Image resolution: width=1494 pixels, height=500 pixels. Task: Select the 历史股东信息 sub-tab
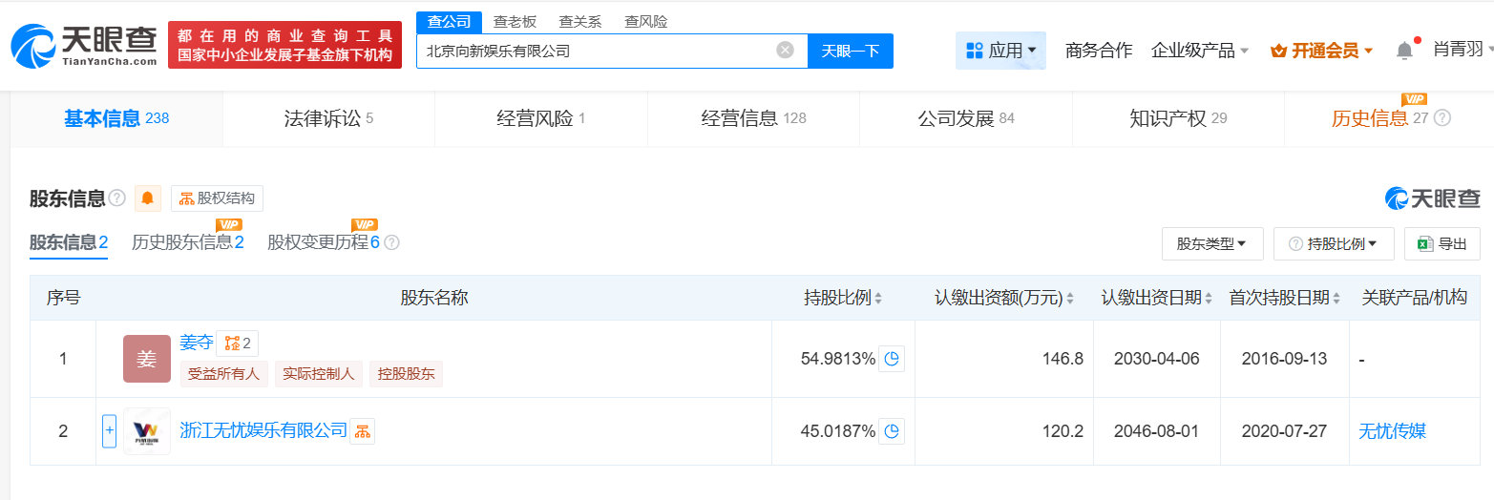[188, 242]
